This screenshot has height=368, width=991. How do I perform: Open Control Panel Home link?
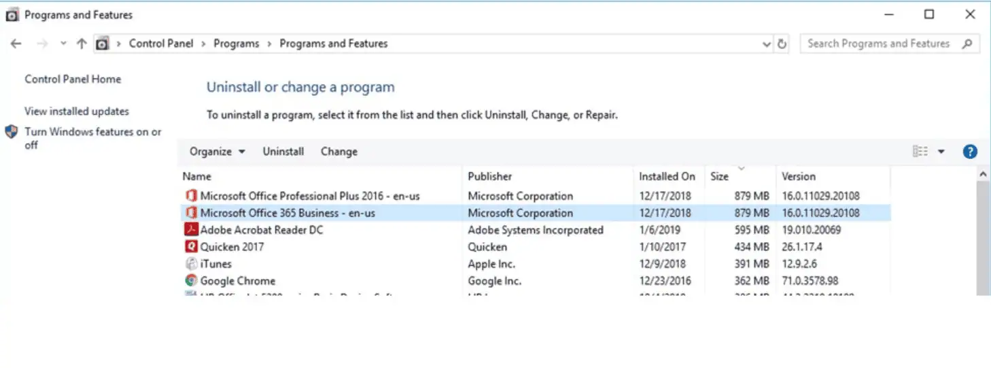(x=73, y=80)
